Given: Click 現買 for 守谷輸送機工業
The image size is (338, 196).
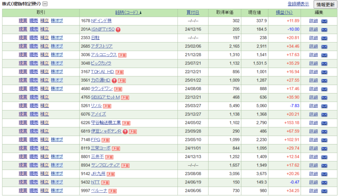Looking at the screenshot, I should pyautogui.click(x=23, y=123).
